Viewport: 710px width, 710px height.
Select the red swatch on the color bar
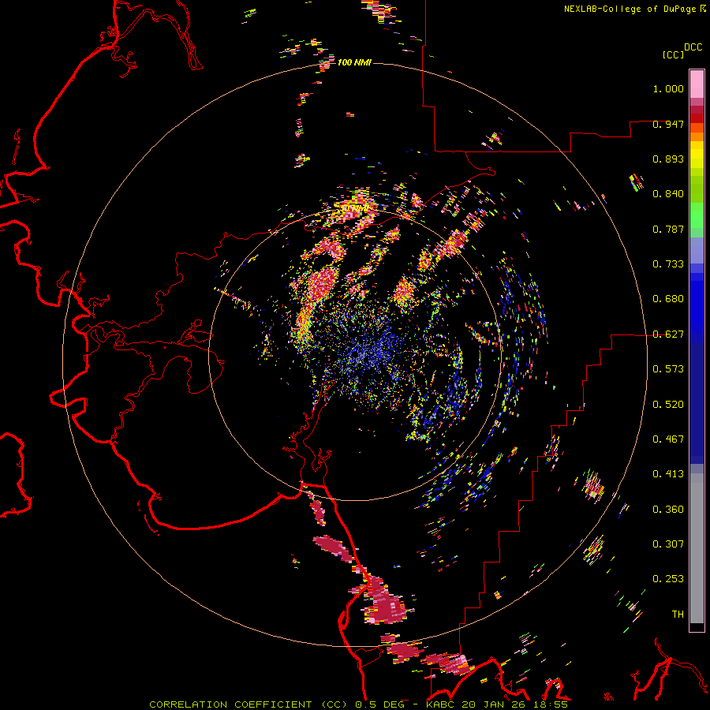[x=697, y=118]
